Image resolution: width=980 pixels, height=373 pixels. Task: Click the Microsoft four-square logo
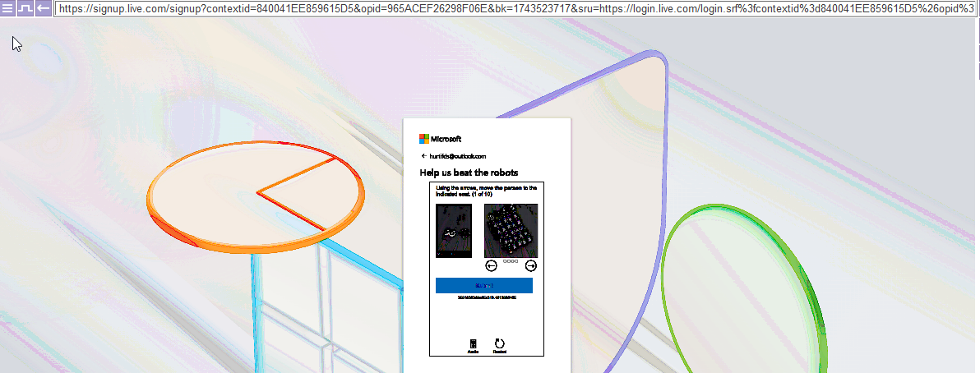424,139
